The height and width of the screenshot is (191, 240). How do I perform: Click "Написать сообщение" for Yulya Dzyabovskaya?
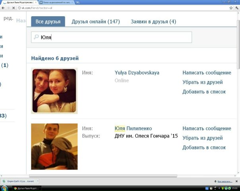tap(207, 73)
